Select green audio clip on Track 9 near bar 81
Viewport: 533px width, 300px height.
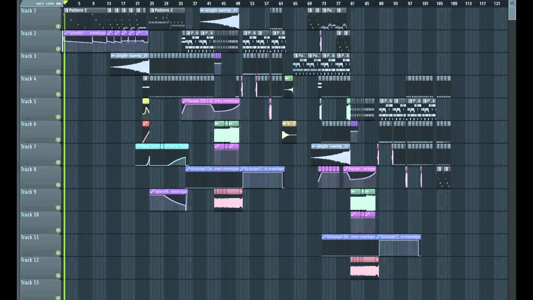tap(363, 200)
